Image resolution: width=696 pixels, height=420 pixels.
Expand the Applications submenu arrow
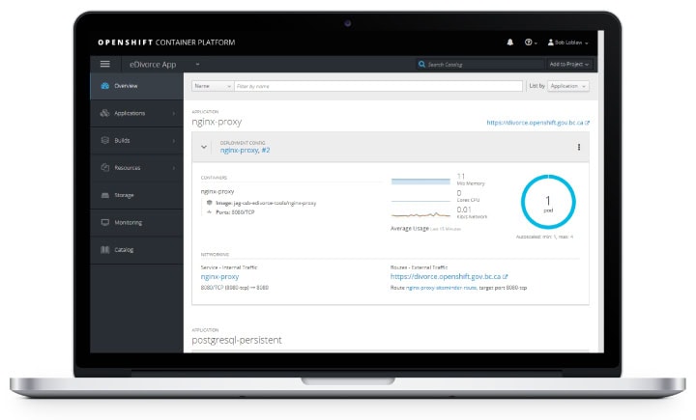(174, 114)
